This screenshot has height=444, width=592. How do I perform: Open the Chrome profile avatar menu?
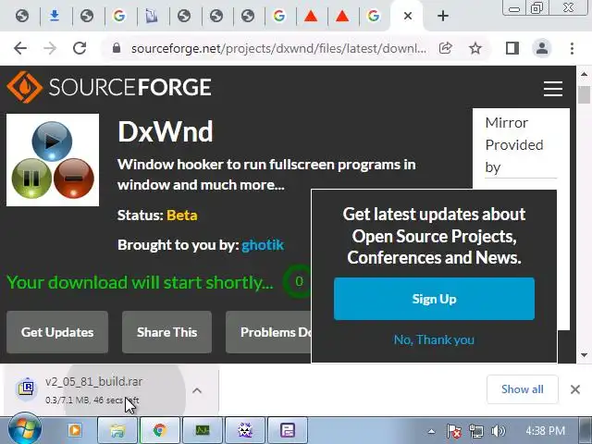(542, 48)
